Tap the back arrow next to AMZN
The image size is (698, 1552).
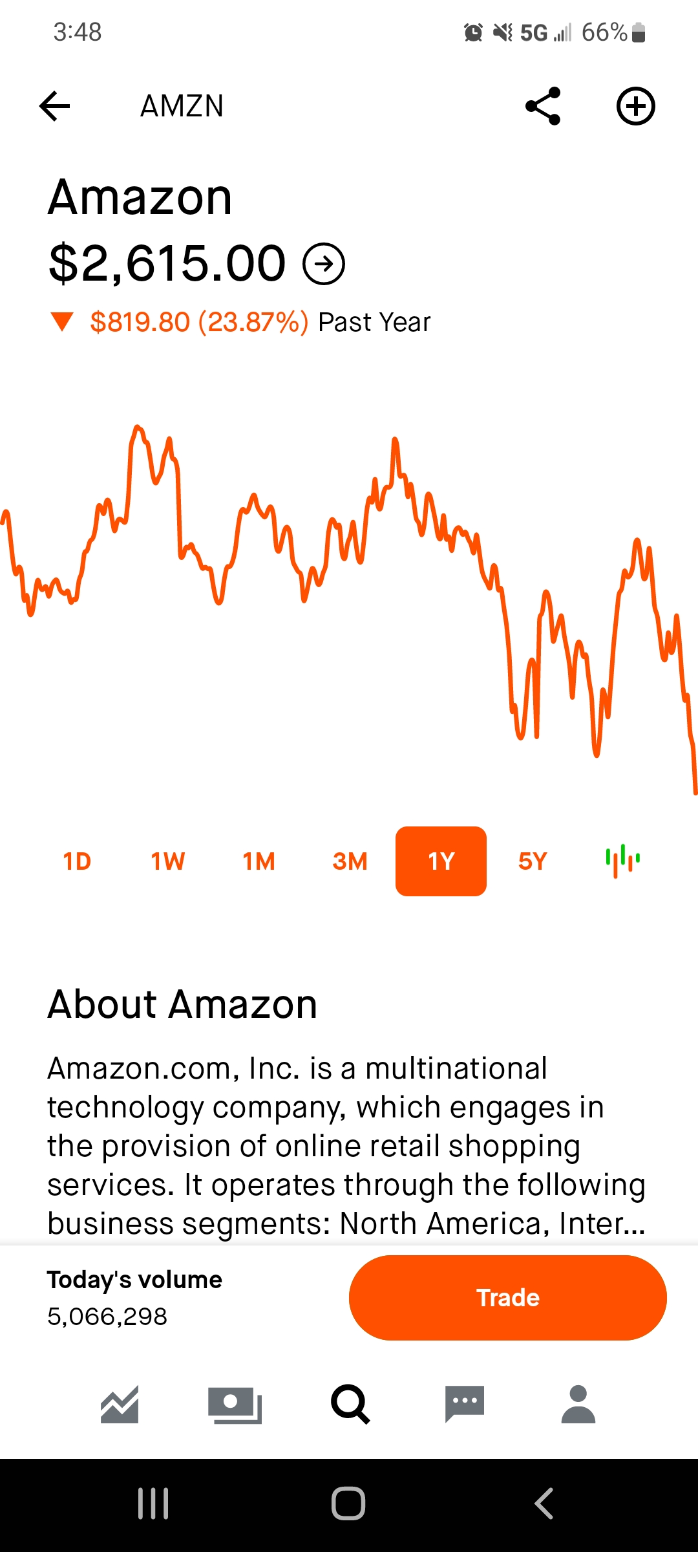(x=54, y=106)
